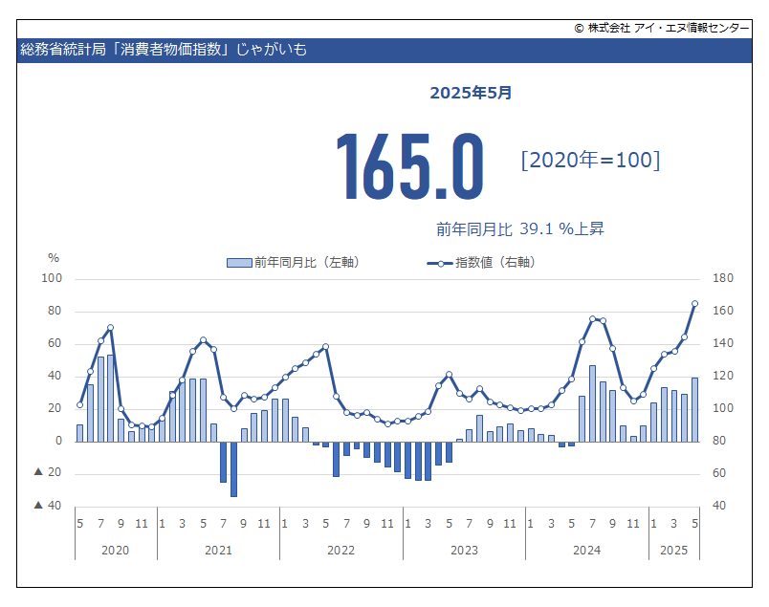Screen dimensions: 769x607
Task: Click right axis label 140
Action: [723, 343]
